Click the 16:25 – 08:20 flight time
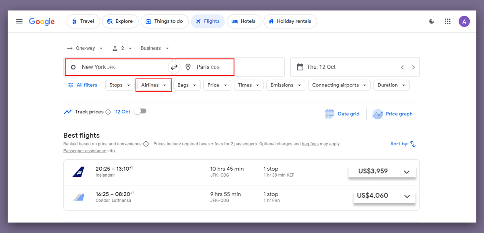The image size is (484, 233). [x=115, y=194]
